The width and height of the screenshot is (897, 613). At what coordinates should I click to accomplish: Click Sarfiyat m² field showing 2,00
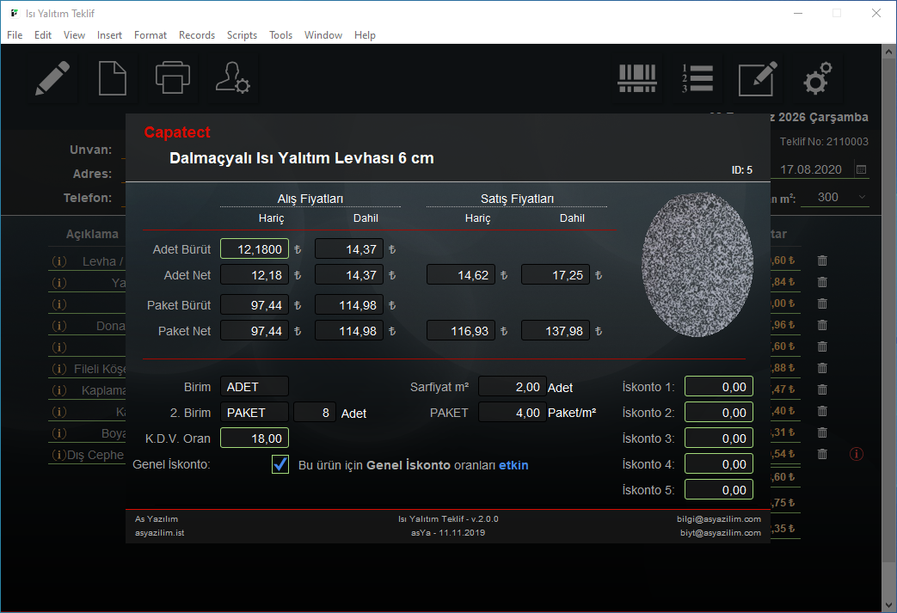click(513, 387)
